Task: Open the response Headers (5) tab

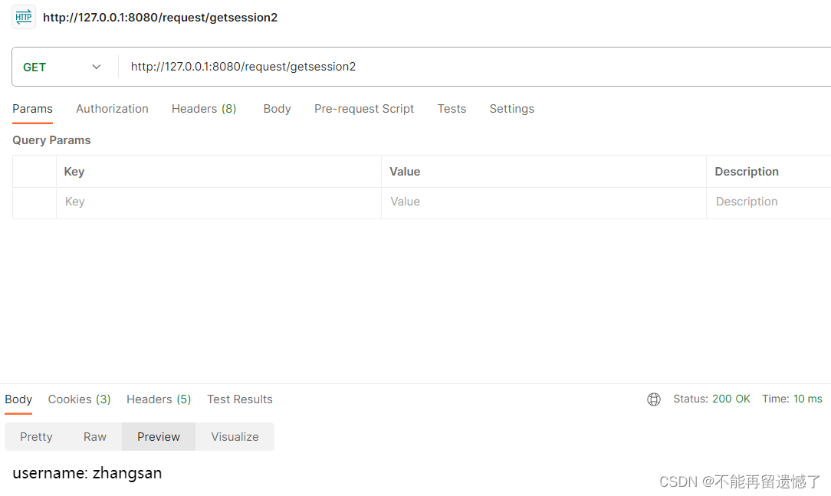Action: point(159,399)
